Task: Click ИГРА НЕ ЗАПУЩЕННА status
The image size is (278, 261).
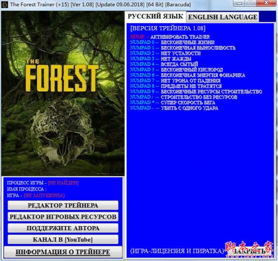Action: (36, 195)
